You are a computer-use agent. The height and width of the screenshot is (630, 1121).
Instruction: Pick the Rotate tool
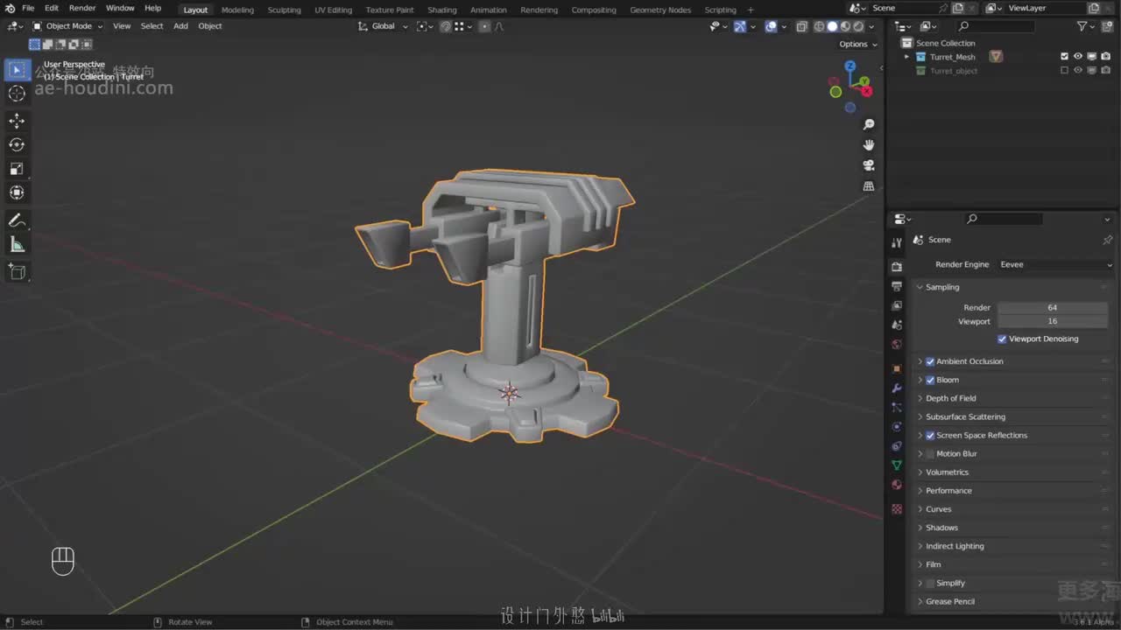pyautogui.click(x=17, y=144)
